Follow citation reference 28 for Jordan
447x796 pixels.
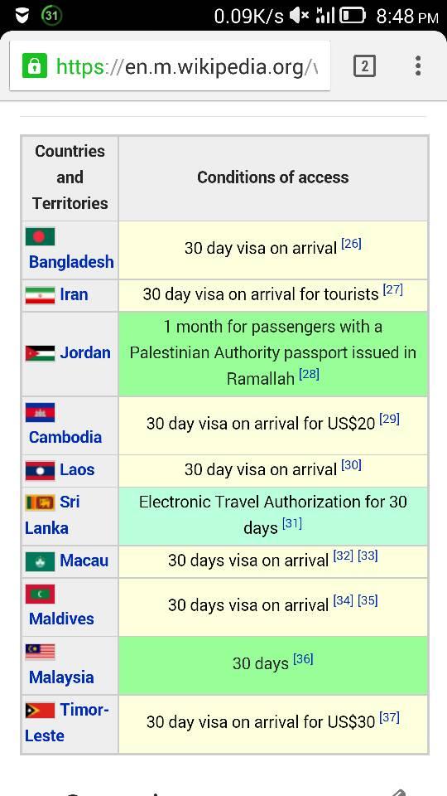pos(309,375)
